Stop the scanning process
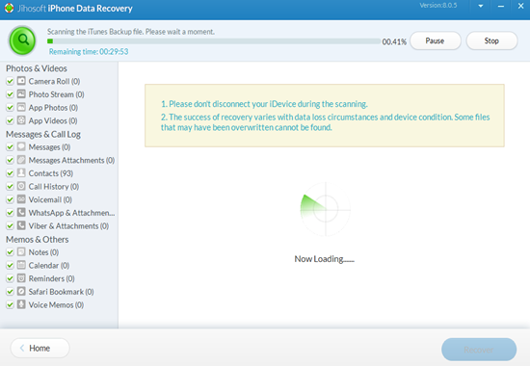 click(x=491, y=40)
